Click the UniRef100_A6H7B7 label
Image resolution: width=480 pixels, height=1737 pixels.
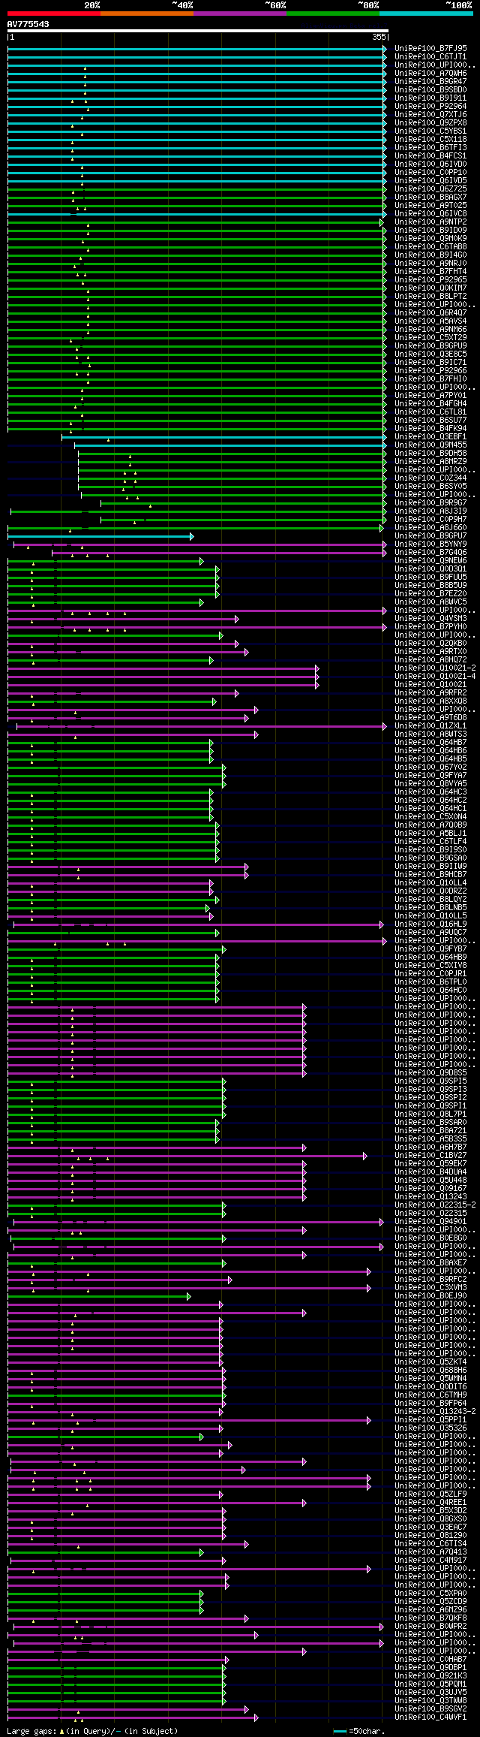430,1147
